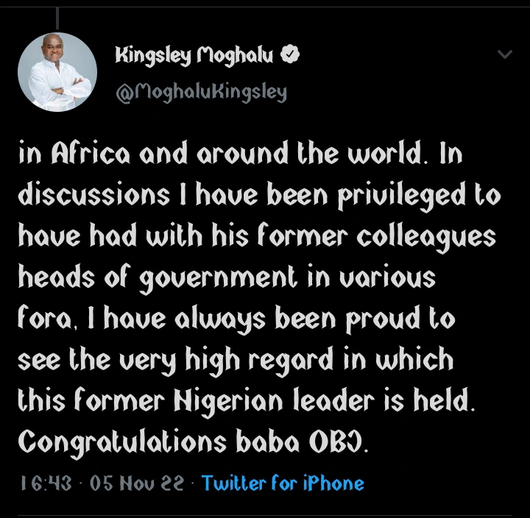Image resolution: width=530 pixels, height=518 pixels.
Task: Expand the tweet options chevron
Action: [x=505, y=55]
